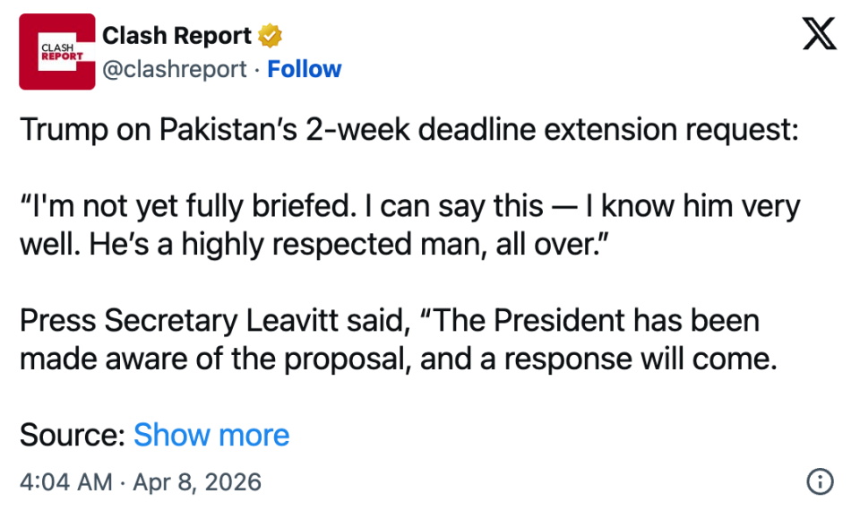860x511 pixels.
Task: Follow the Clash Report account
Action: coord(305,69)
